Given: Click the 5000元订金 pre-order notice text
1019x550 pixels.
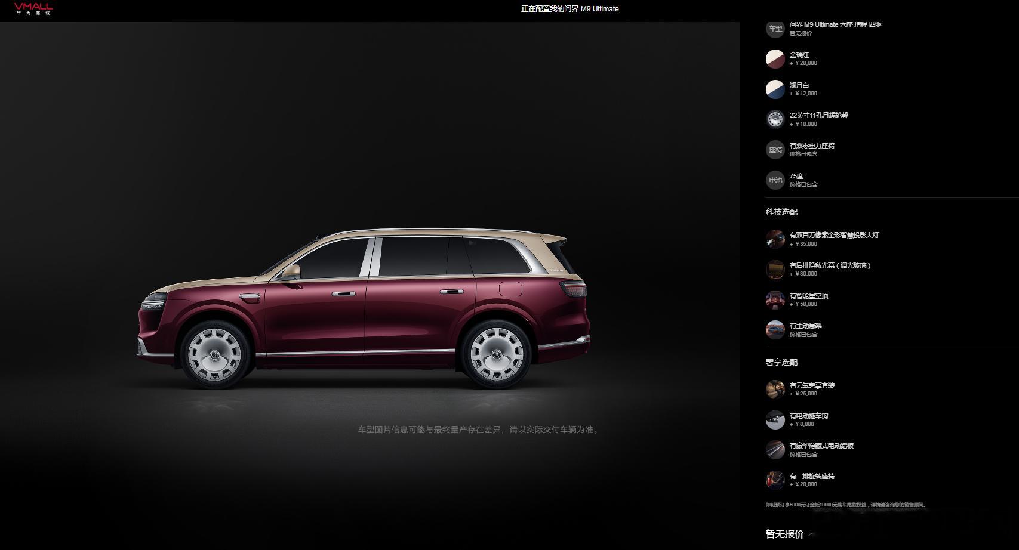Looking at the screenshot, I should 846,505.
